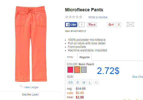Select size S
Viewport: 143px width, 100px height.
77,82
